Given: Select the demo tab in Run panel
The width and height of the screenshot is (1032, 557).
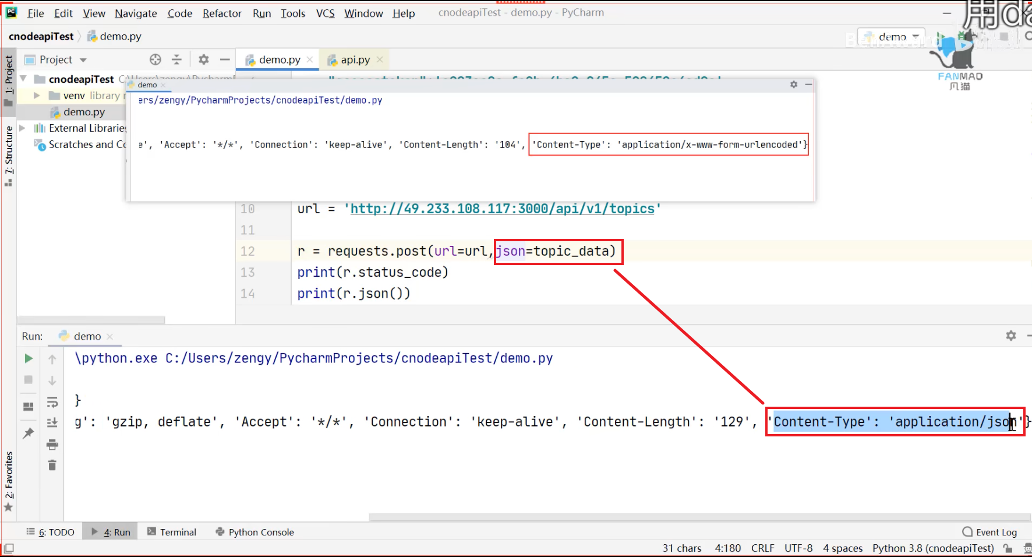Looking at the screenshot, I should click(x=87, y=336).
